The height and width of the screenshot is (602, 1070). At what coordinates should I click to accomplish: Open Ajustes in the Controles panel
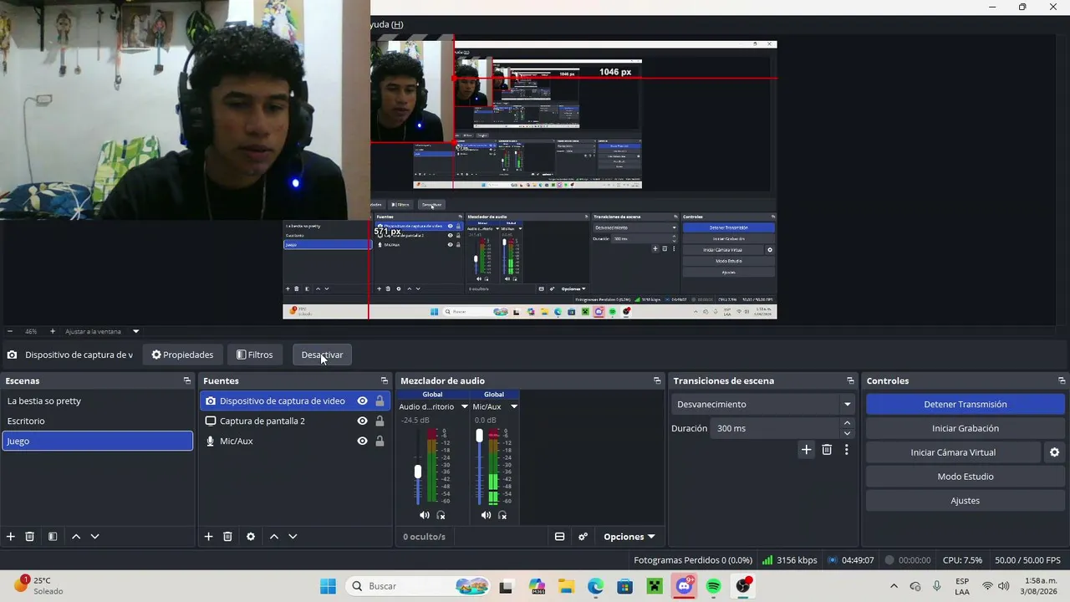(965, 501)
